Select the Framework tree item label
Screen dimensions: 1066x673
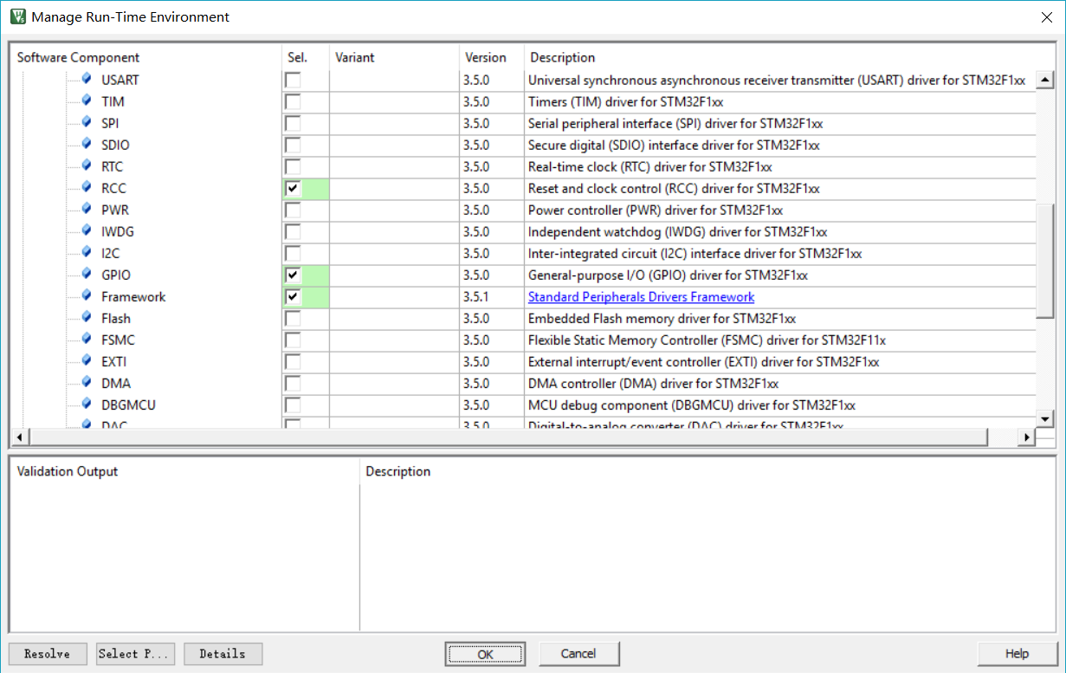pos(133,297)
